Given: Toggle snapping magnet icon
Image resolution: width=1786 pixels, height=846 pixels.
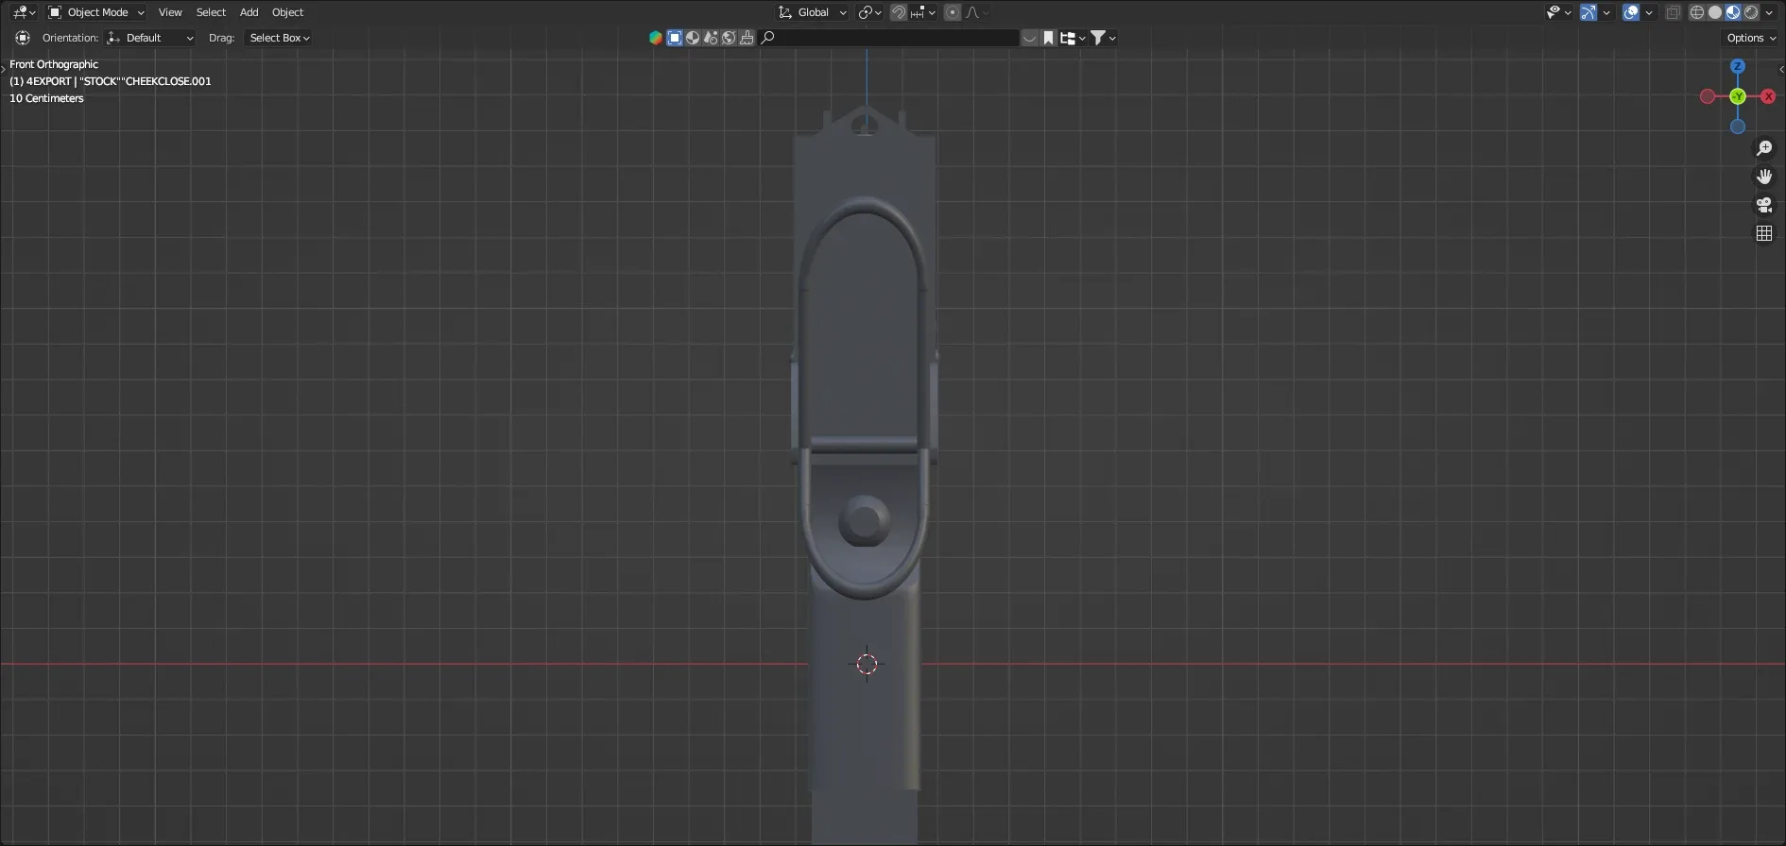Looking at the screenshot, I should (899, 12).
